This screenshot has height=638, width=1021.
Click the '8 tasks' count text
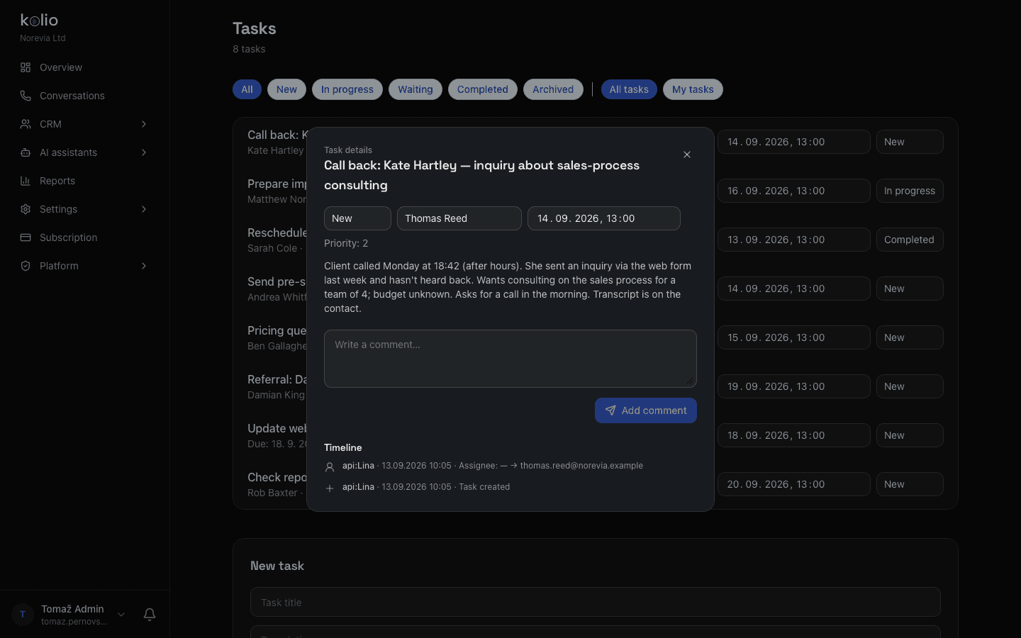pos(249,49)
